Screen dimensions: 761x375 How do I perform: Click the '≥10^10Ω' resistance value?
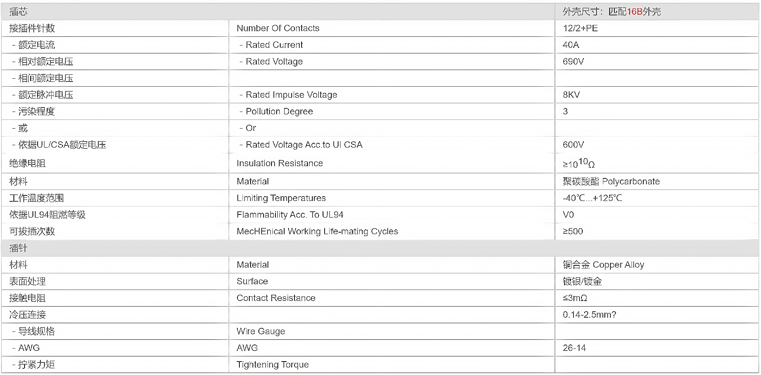coord(579,163)
